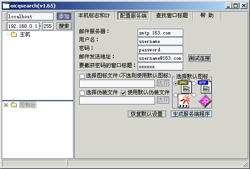This screenshot has height=169, width=250.
Task: Enable the 选择图标文件 checkbox
Action: [x=82, y=76]
